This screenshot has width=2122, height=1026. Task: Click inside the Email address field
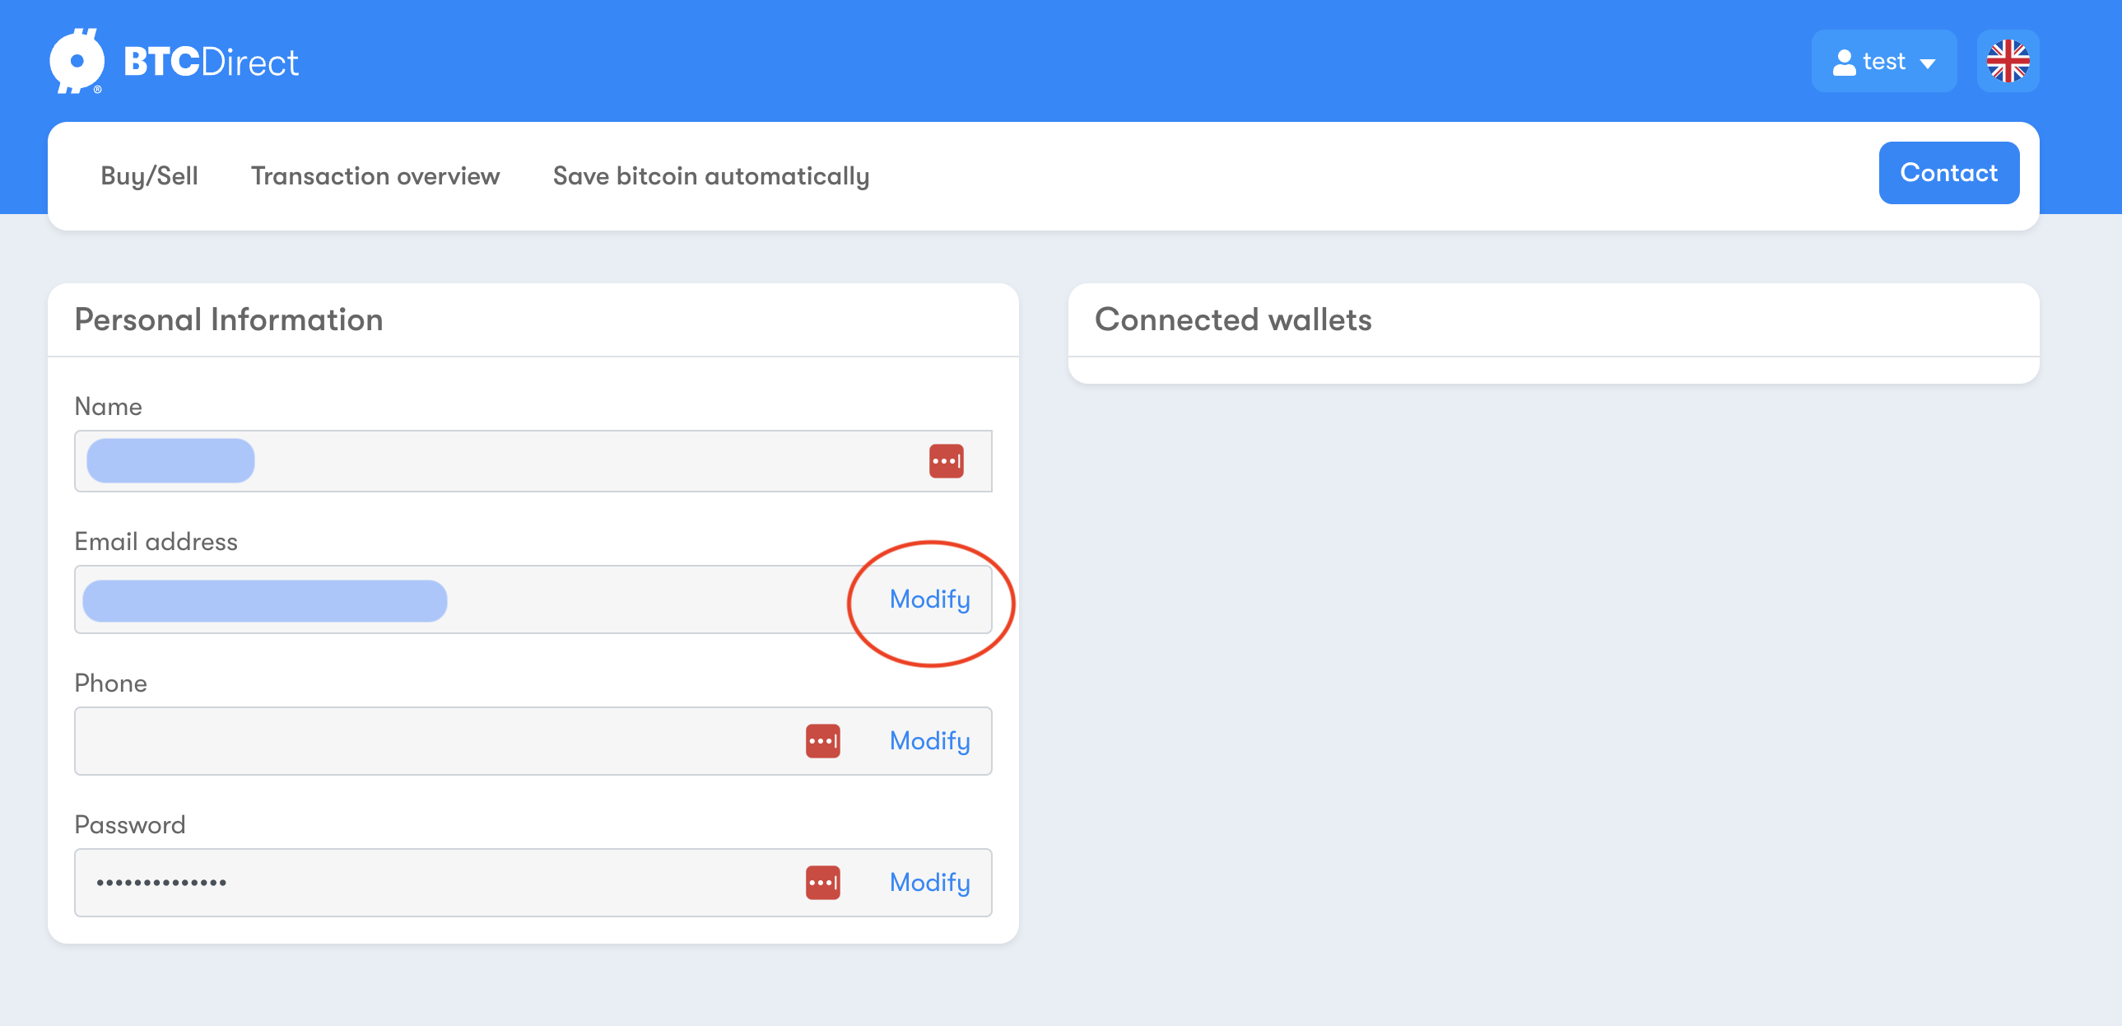coord(533,599)
